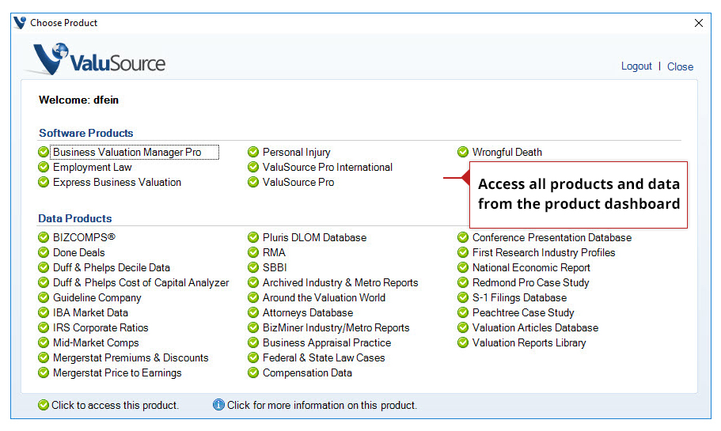Click the green check icon next to Personal Injury
The width and height of the screenshot is (721, 431).
point(253,152)
